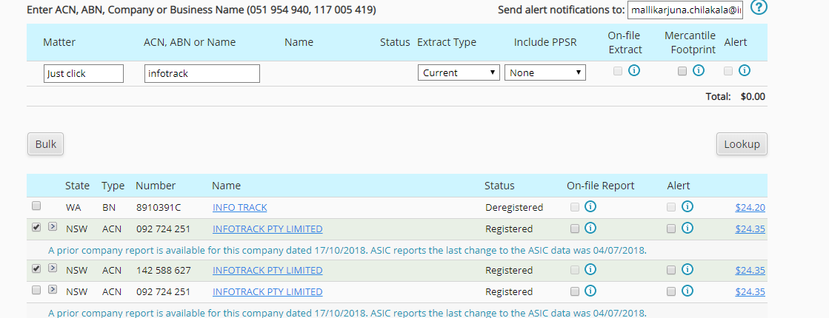Open INFOTRACK PTY LIMITED link in ticked 092 724 251 row
Image resolution: width=829 pixels, height=318 pixels.
[x=267, y=229]
